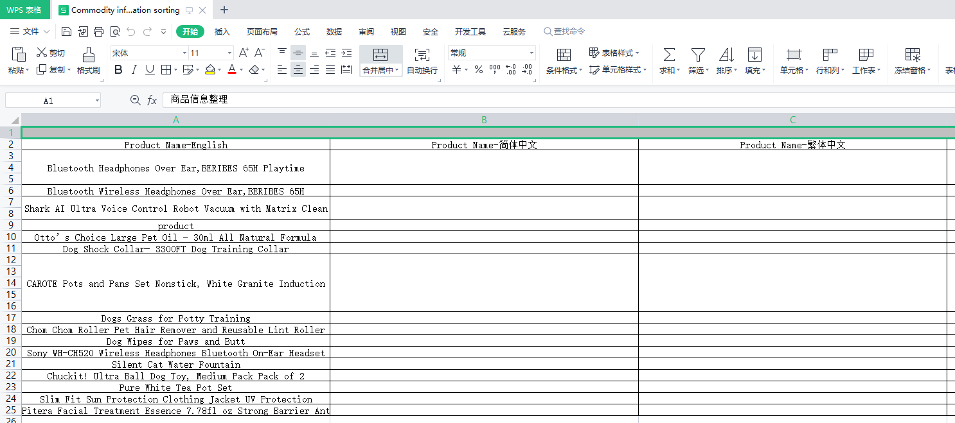
Task: Click the Undo arrow icon
Action: [x=131, y=31]
